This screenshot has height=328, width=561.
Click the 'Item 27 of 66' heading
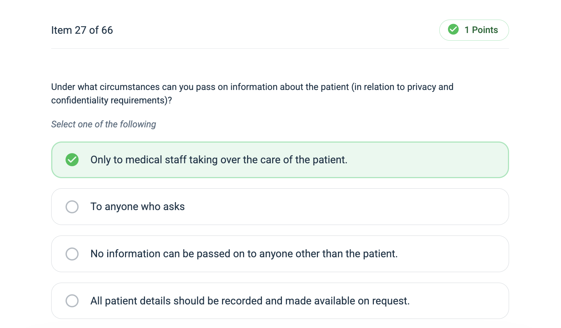click(x=82, y=30)
